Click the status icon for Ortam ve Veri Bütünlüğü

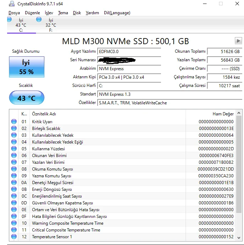click(14, 209)
